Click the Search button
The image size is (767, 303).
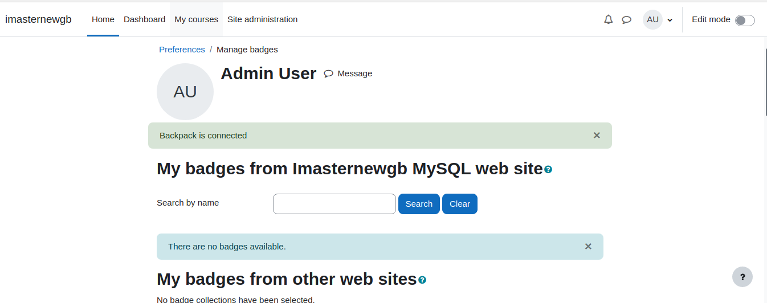tap(419, 204)
